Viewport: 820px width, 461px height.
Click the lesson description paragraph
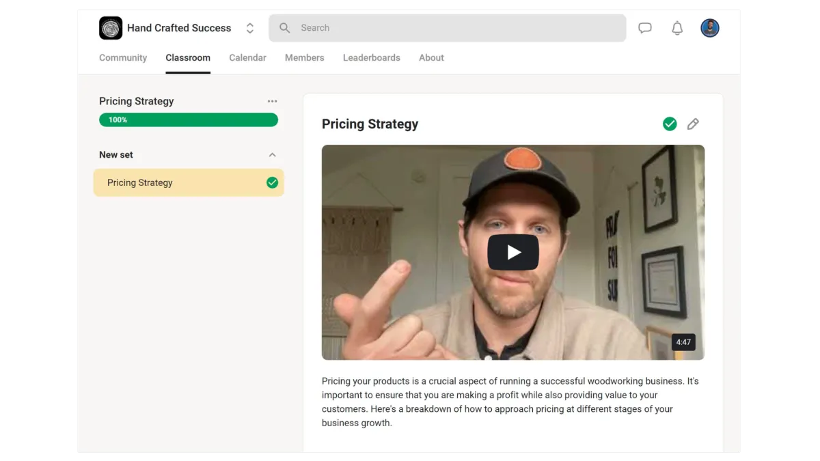[510, 402]
